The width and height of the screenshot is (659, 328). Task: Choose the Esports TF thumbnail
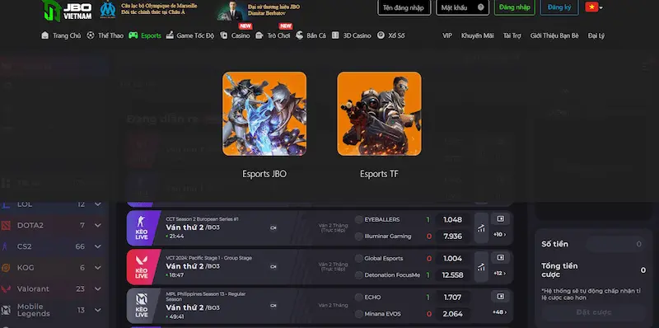point(379,114)
